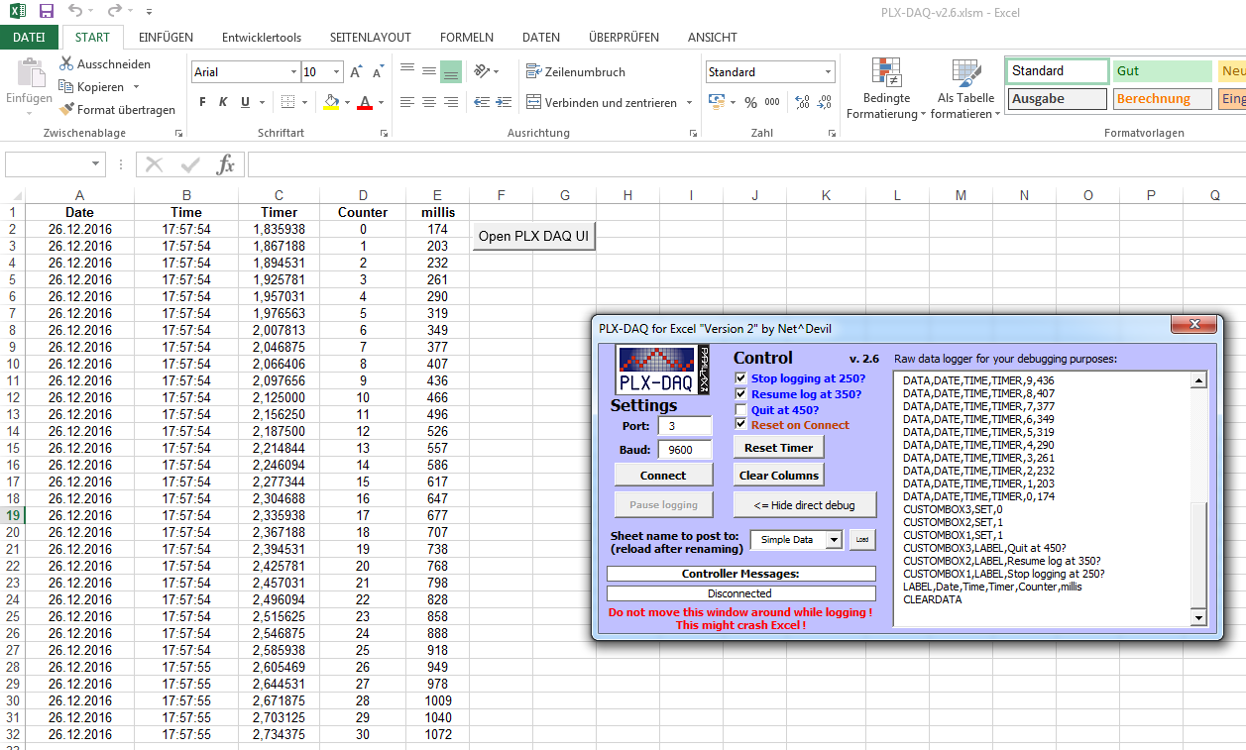Uncheck 'Stop logging at 250?'
Screen dimensions: 1246x750
pyautogui.click(x=741, y=378)
